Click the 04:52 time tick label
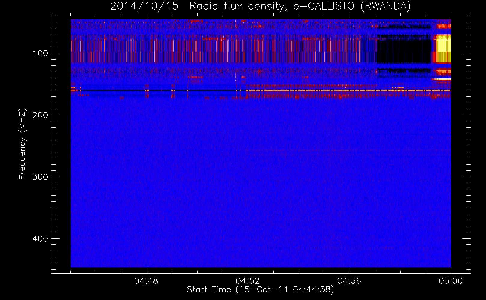The width and height of the screenshot is (486, 300). click(248, 281)
